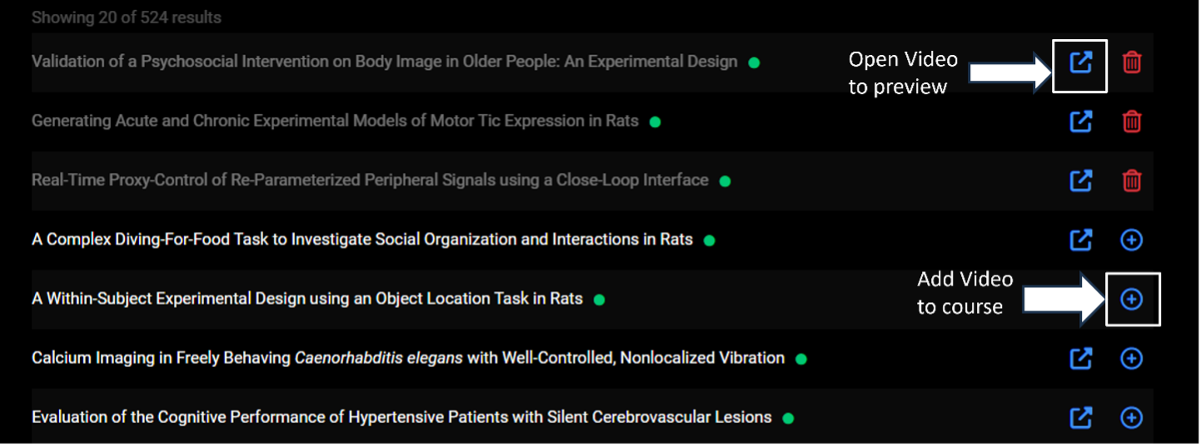Click green status dot beside Validation title

click(x=754, y=62)
